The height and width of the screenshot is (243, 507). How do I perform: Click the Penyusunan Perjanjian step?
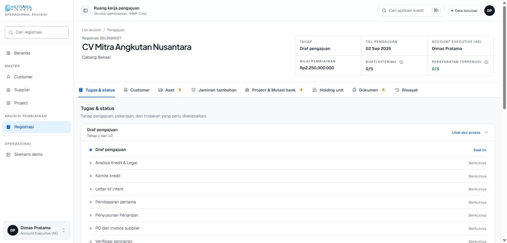click(x=288, y=215)
